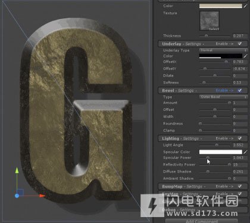Image resolution: width=250 pixels, height=223 pixels.
Task: Click the Specular Power slider handle
Action: pos(208,158)
